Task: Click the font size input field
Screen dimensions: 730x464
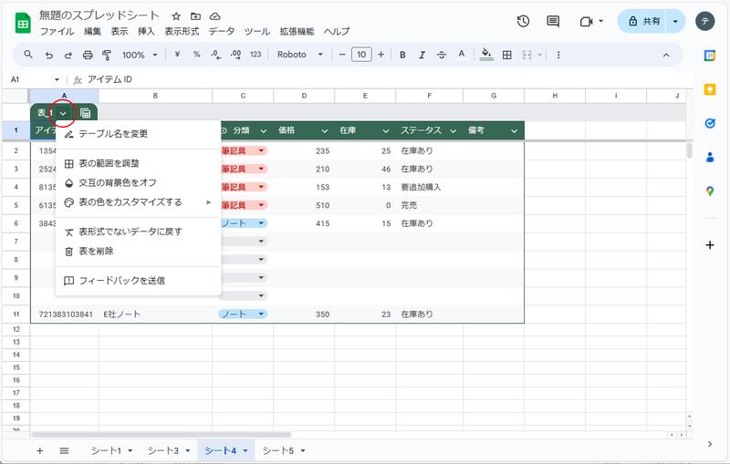Action: (361, 55)
